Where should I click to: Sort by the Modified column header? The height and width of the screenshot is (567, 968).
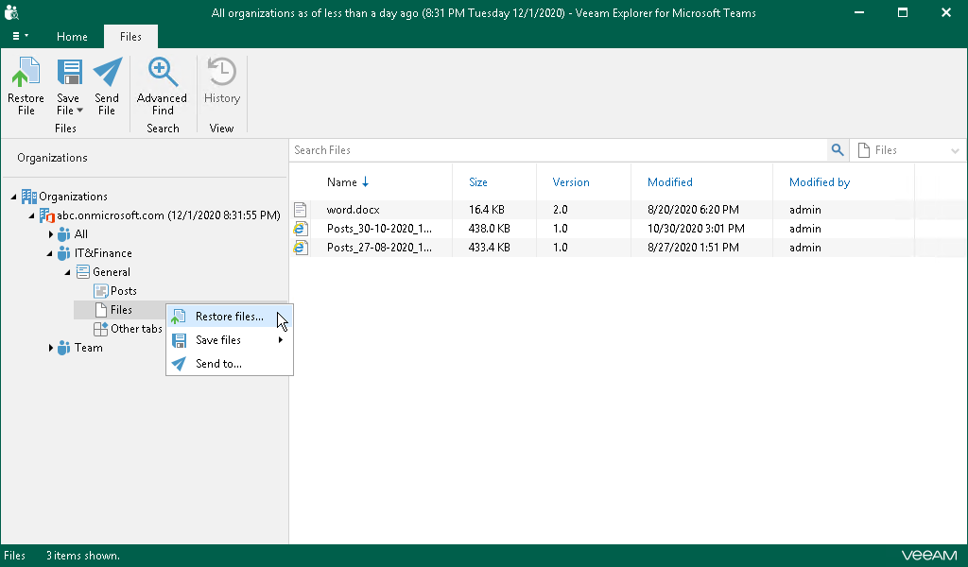(x=670, y=182)
